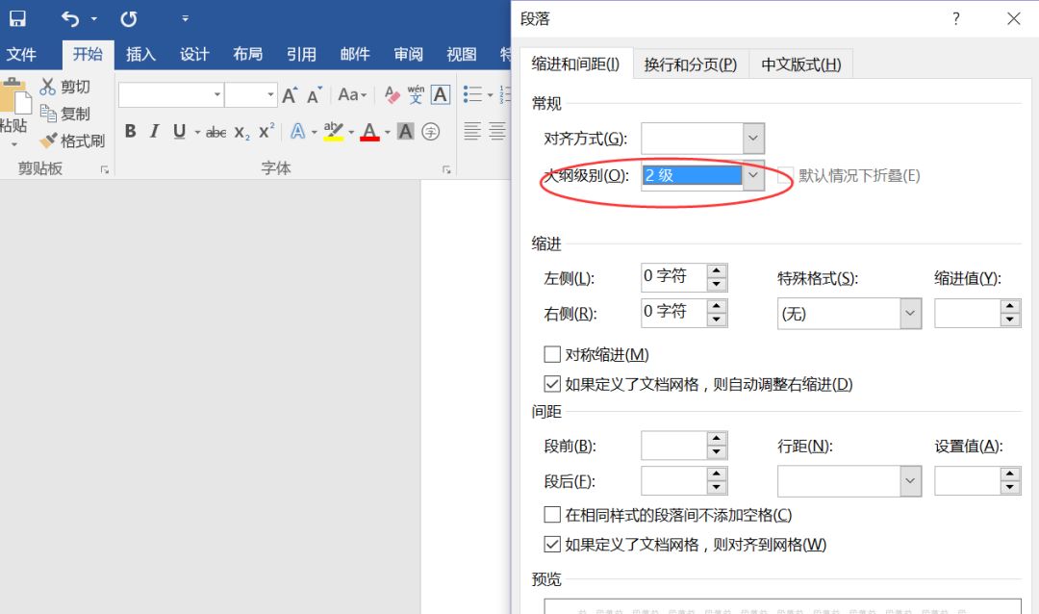Click Enclosed Characters circle icon
This screenshot has width=1039, height=614.
(x=431, y=131)
